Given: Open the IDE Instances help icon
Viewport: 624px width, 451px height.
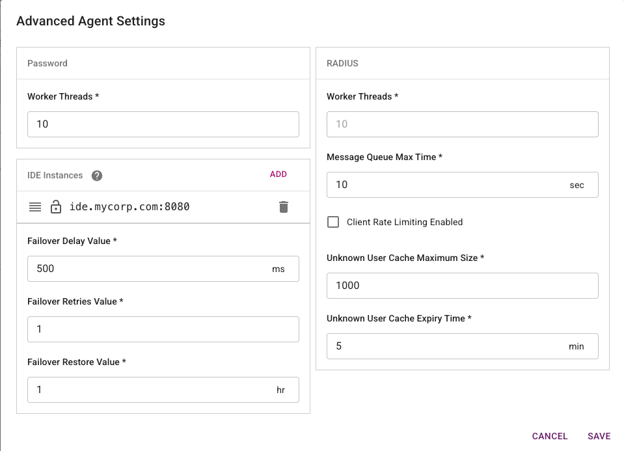Looking at the screenshot, I should tap(97, 176).
